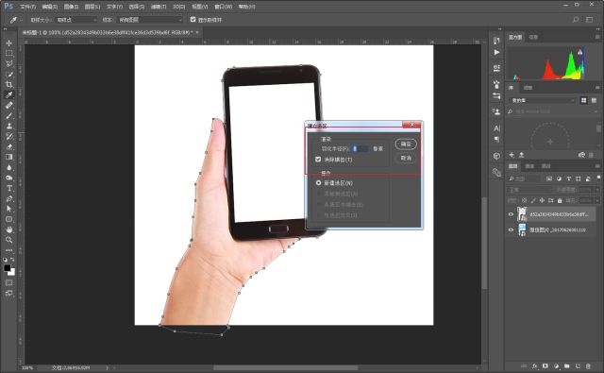Select the Move tool
Screen dimensions: 604x373
(8, 43)
